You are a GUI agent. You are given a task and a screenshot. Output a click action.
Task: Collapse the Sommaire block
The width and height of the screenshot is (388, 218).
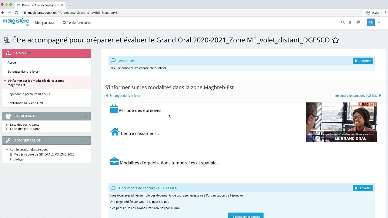click(x=86, y=53)
